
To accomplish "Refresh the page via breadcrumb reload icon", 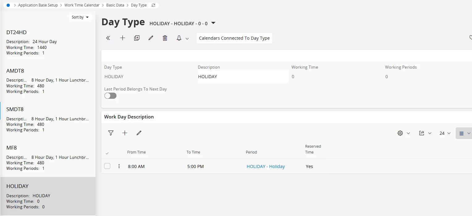I will point(154,5).
